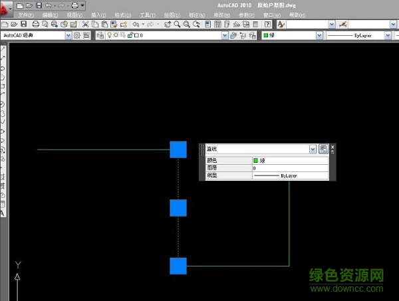
Task: Open the Properties palette icon
Action: click(208, 25)
